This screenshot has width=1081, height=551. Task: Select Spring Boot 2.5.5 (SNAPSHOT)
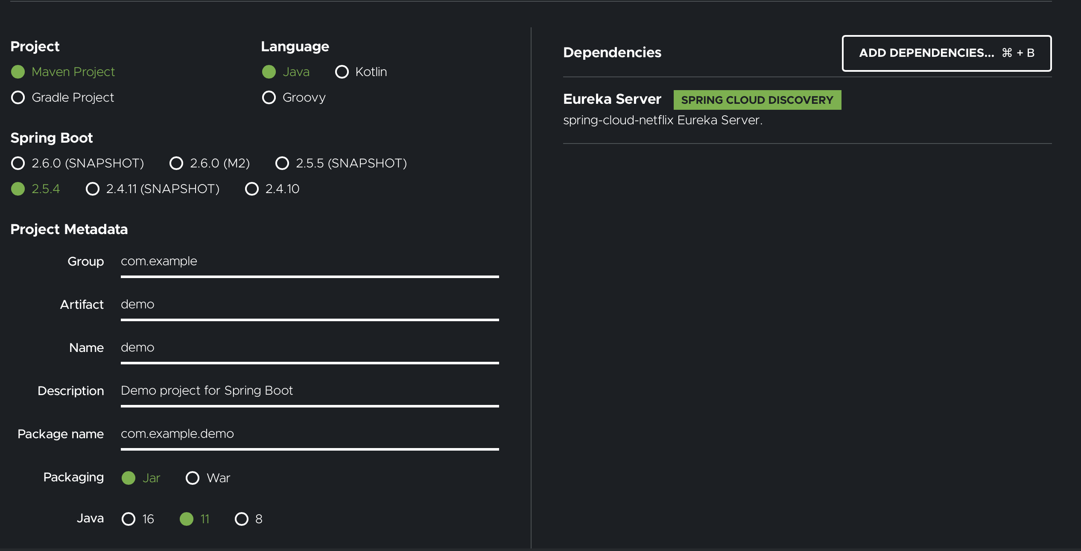[x=282, y=163]
